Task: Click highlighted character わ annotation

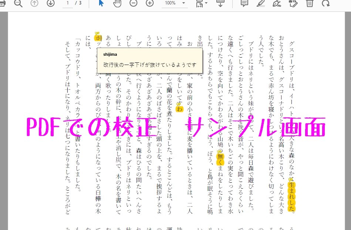Action: coord(179,109)
